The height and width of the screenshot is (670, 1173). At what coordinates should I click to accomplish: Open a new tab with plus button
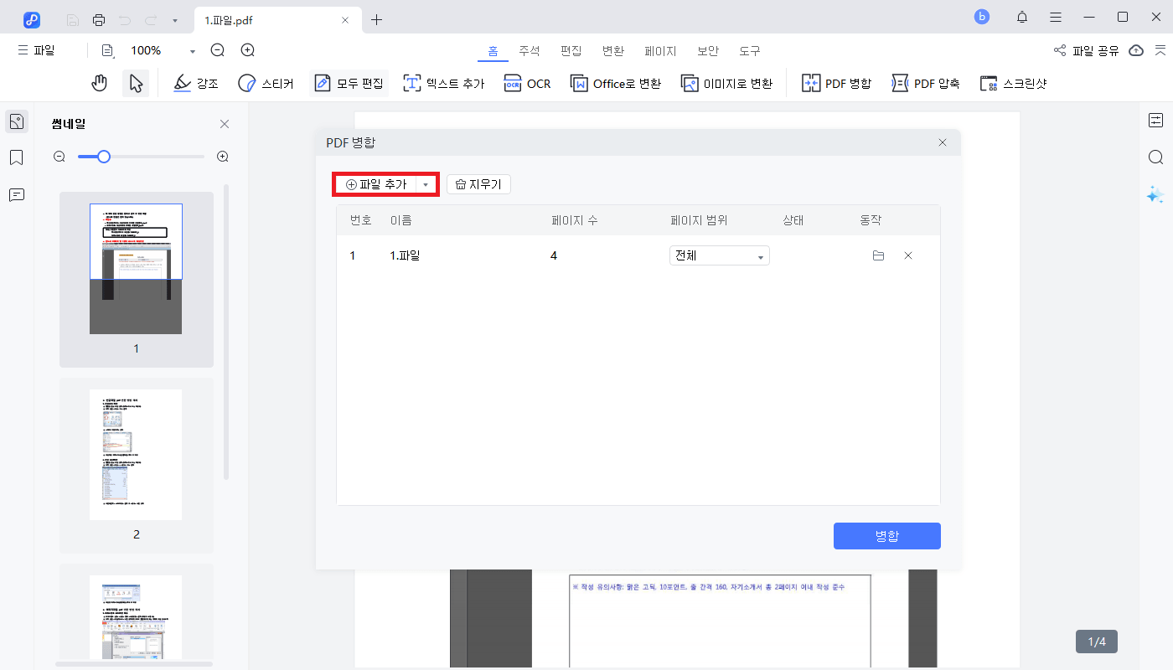(x=377, y=20)
